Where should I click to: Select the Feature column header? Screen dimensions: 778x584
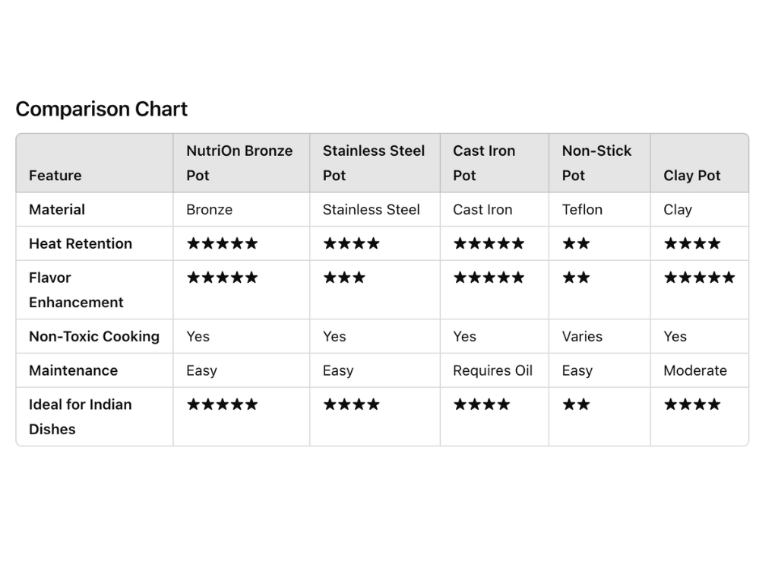coord(55,176)
